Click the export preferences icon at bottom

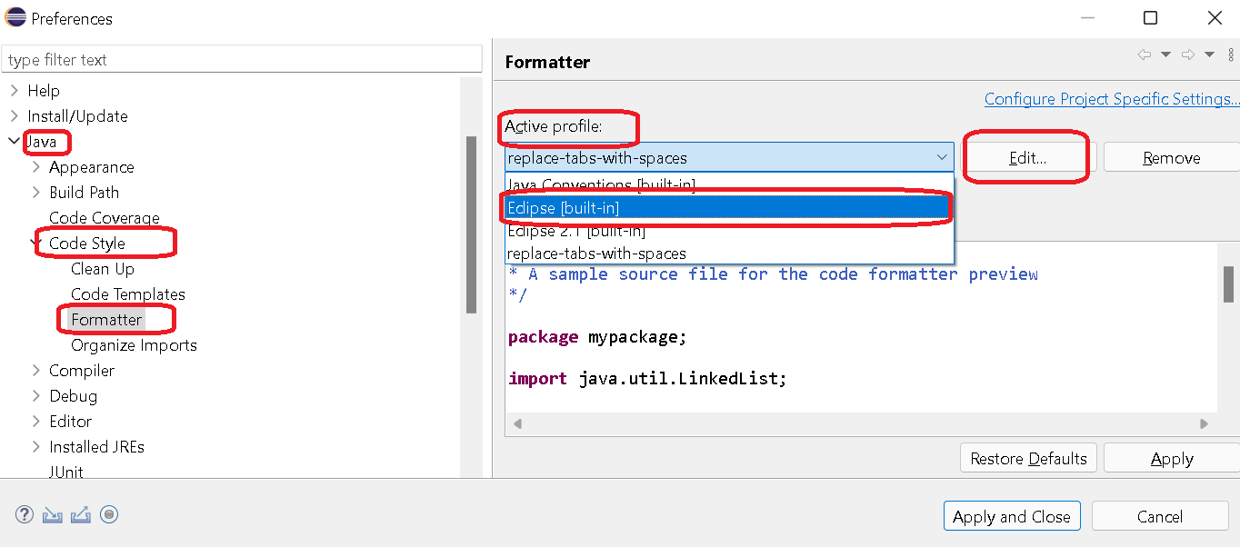pos(81,514)
